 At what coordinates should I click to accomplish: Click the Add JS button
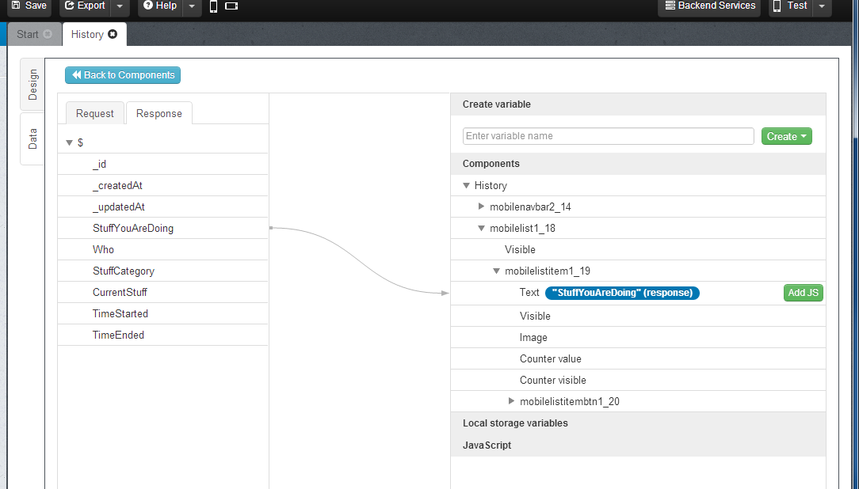tap(804, 293)
